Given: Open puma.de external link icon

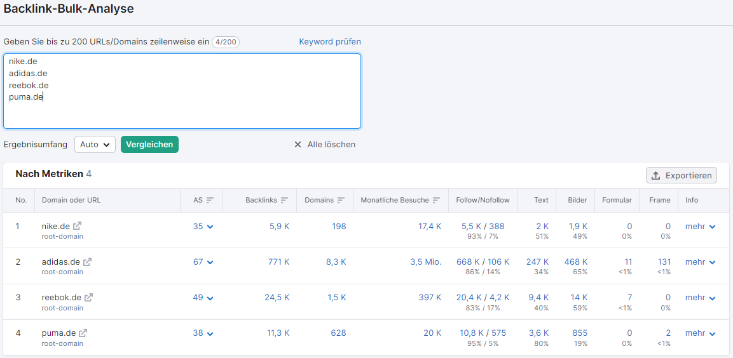Looking at the screenshot, I should click(83, 333).
